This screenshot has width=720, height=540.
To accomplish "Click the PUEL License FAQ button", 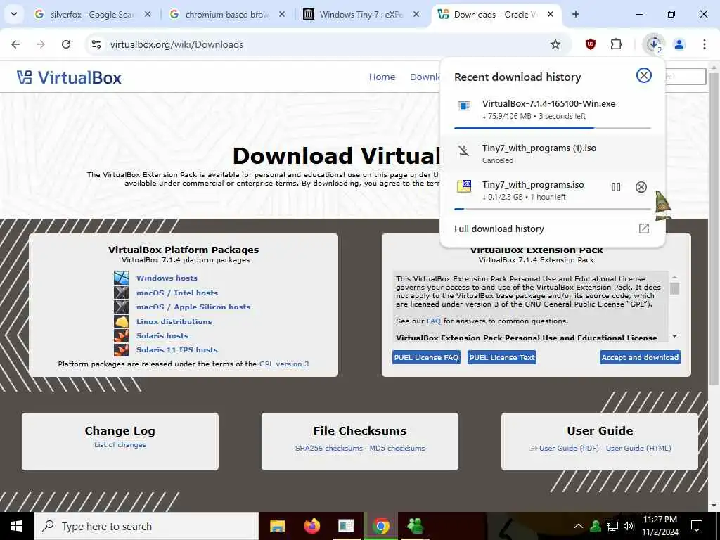I will tap(426, 357).
